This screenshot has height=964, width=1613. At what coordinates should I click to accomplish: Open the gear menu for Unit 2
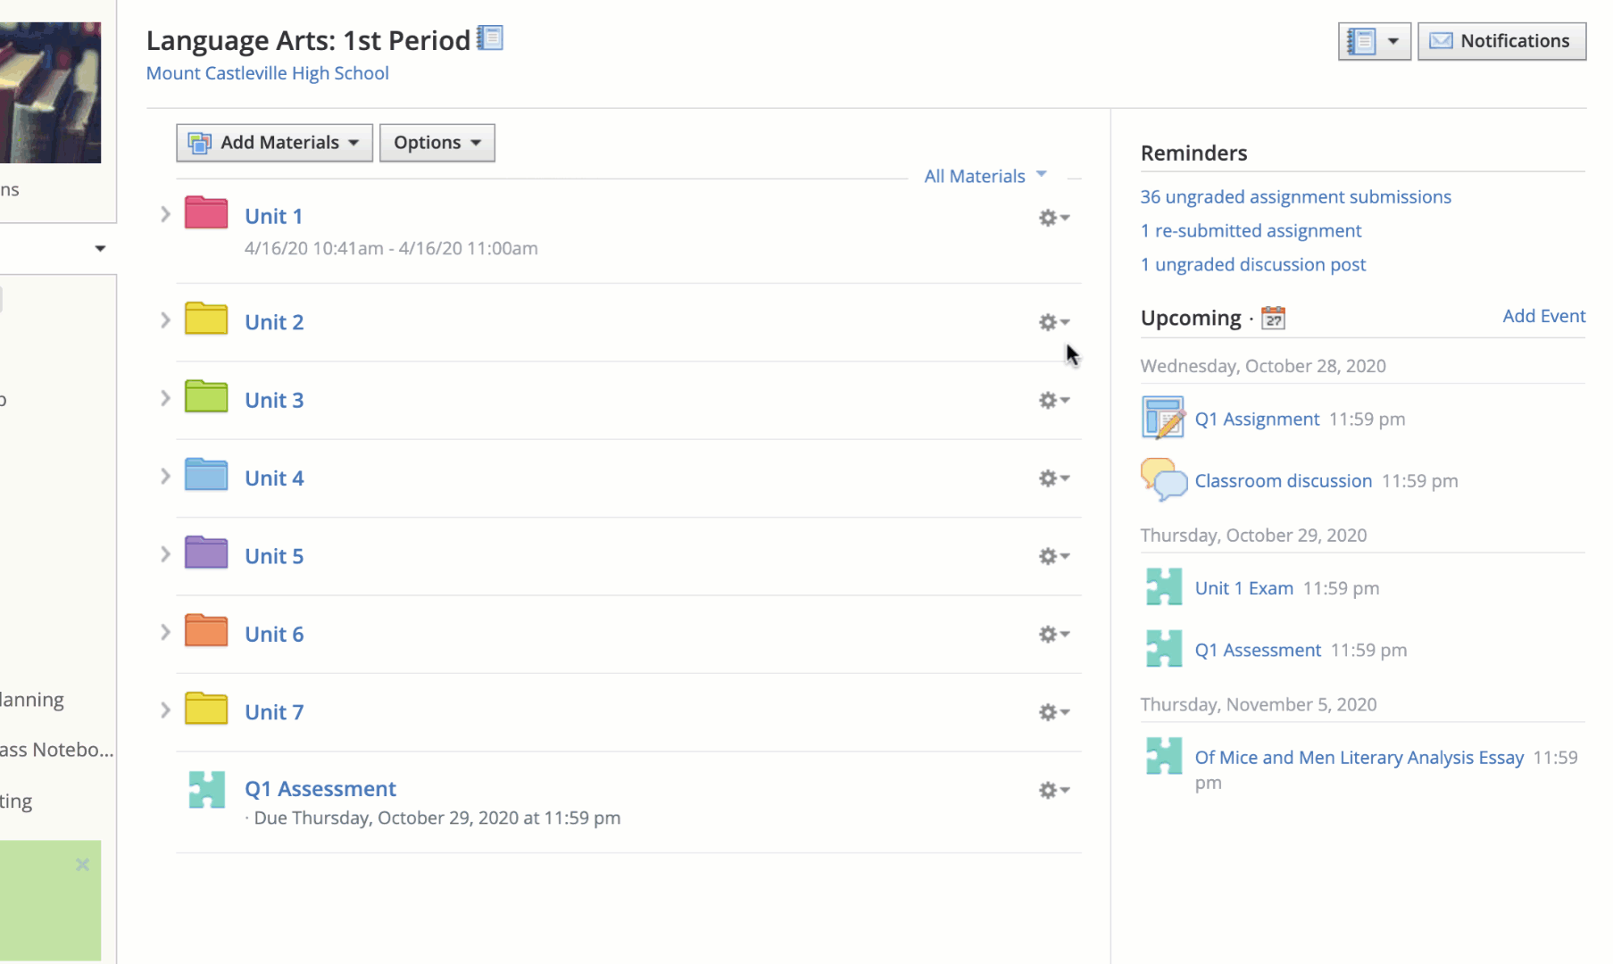point(1053,322)
